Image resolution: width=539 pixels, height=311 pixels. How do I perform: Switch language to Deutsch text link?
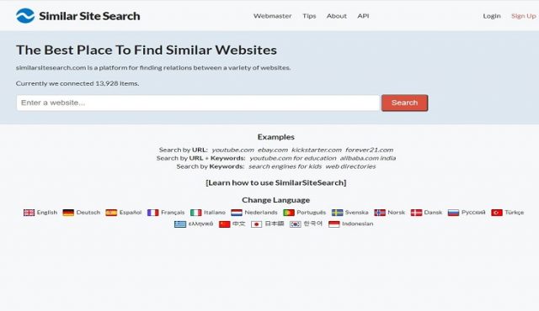(88, 213)
